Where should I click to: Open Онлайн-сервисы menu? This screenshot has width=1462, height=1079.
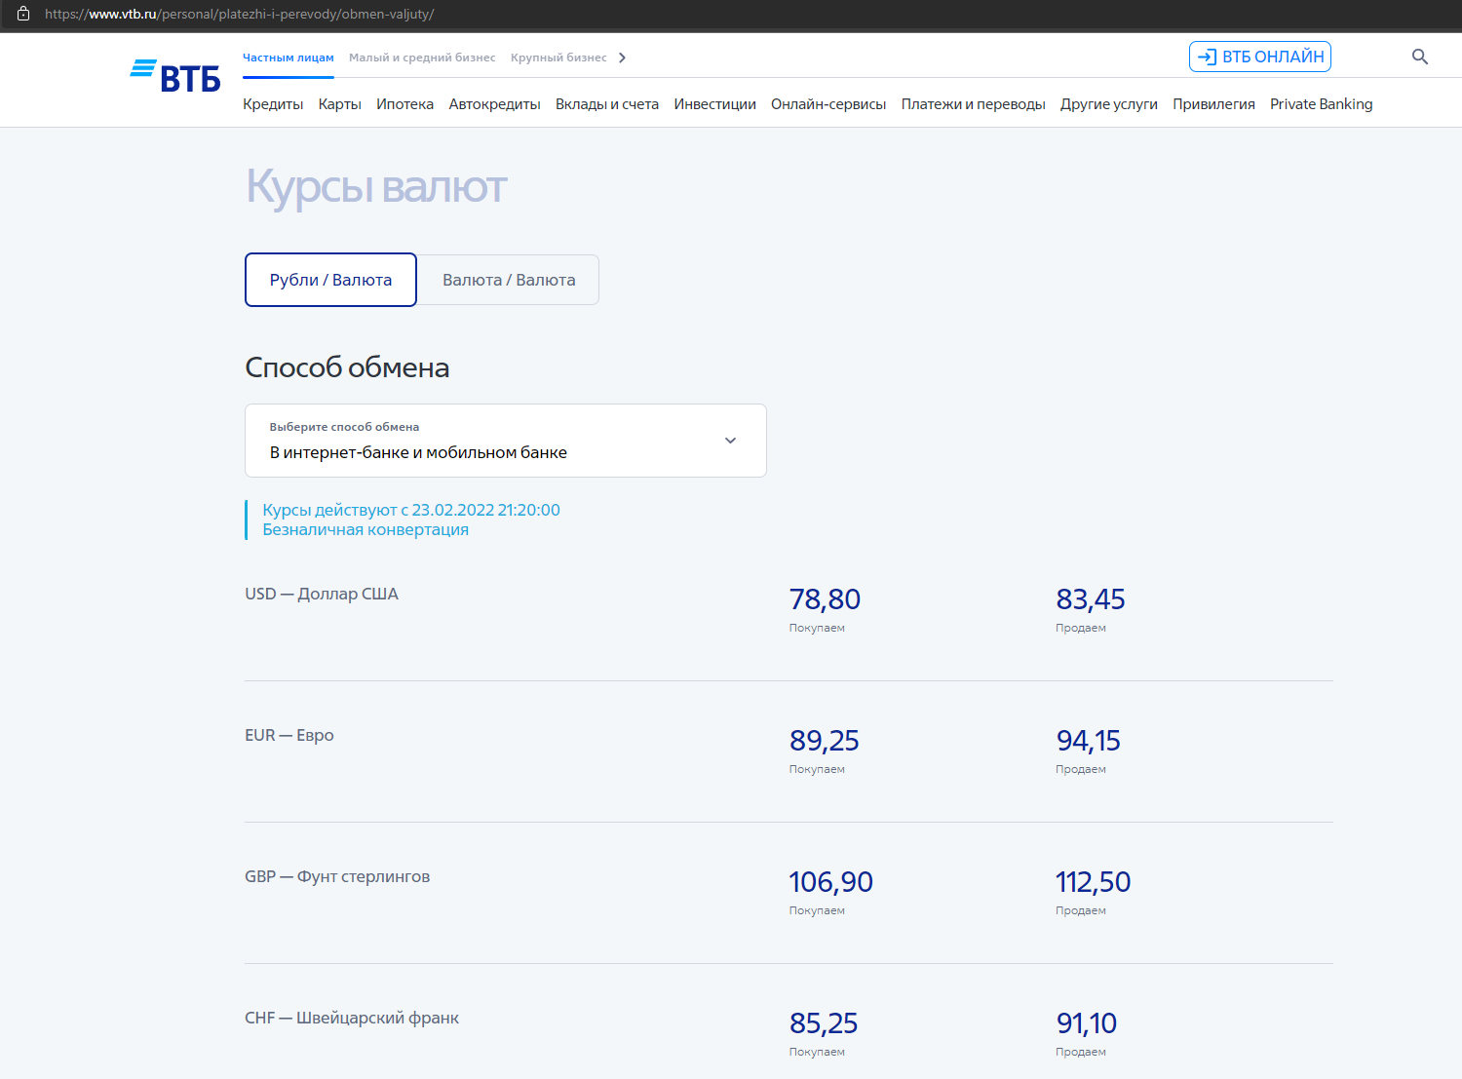click(828, 104)
